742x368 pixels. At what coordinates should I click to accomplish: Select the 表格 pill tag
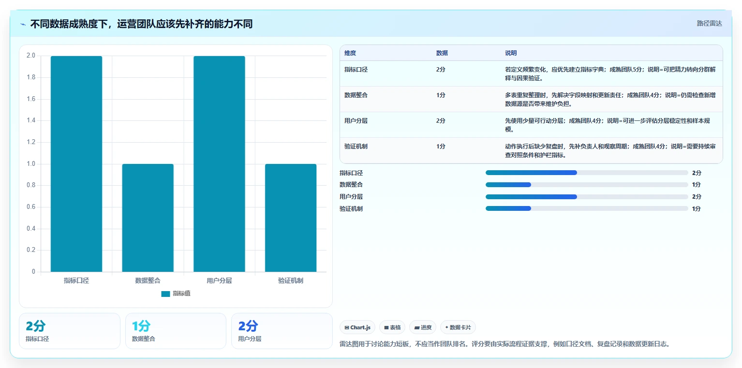tap(392, 327)
